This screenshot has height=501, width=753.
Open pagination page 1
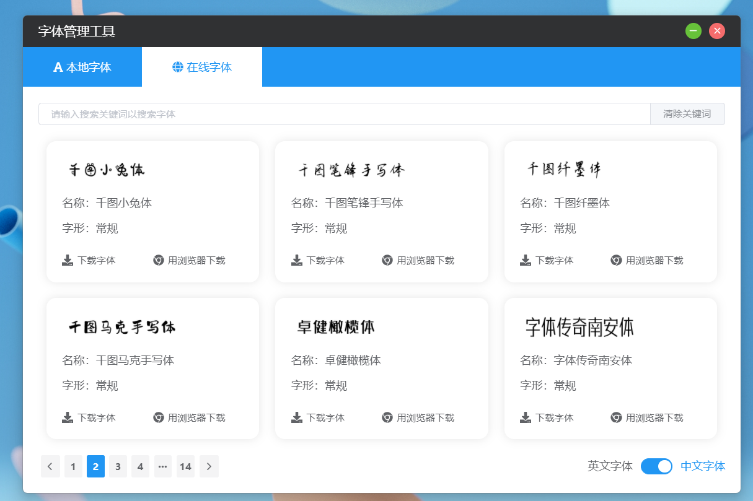point(73,466)
